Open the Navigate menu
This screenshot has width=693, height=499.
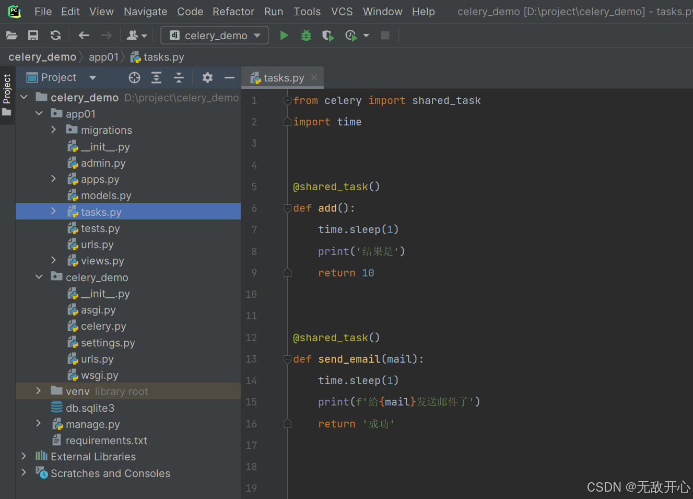(x=145, y=11)
